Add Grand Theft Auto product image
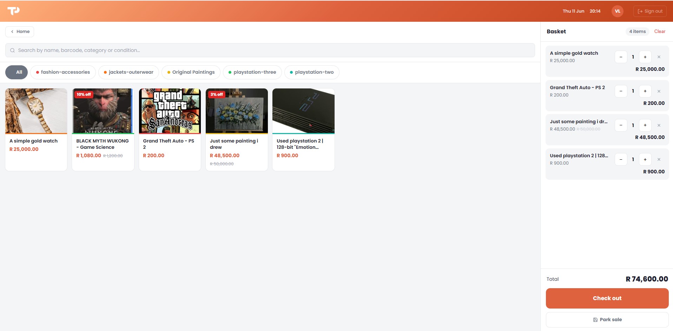673x331 pixels. tap(170, 111)
